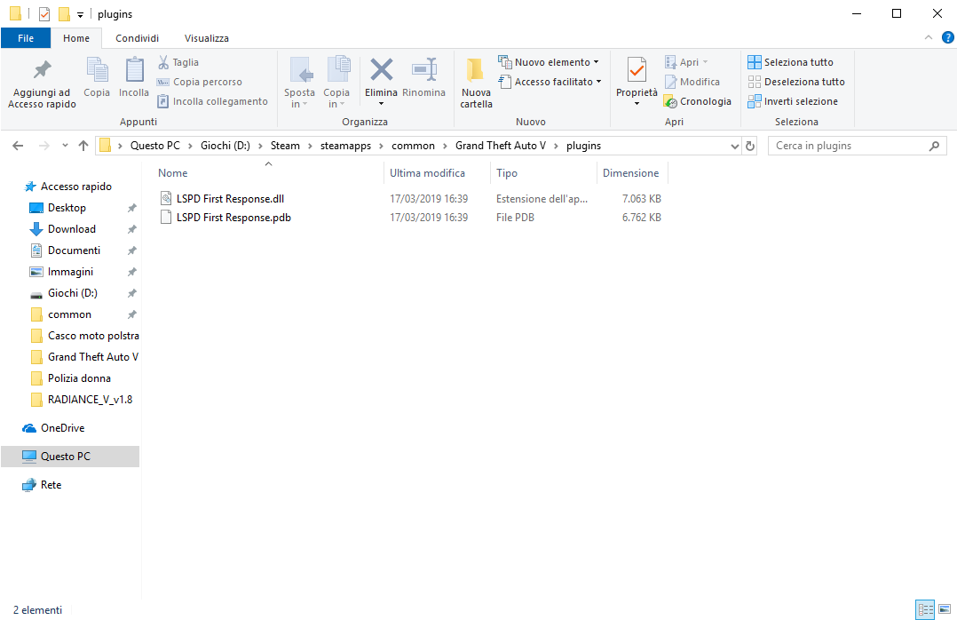Image resolution: width=957 pixels, height=620 pixels.
Task: Create a folder with Nuova cartella
Action: tap(476, 83)
